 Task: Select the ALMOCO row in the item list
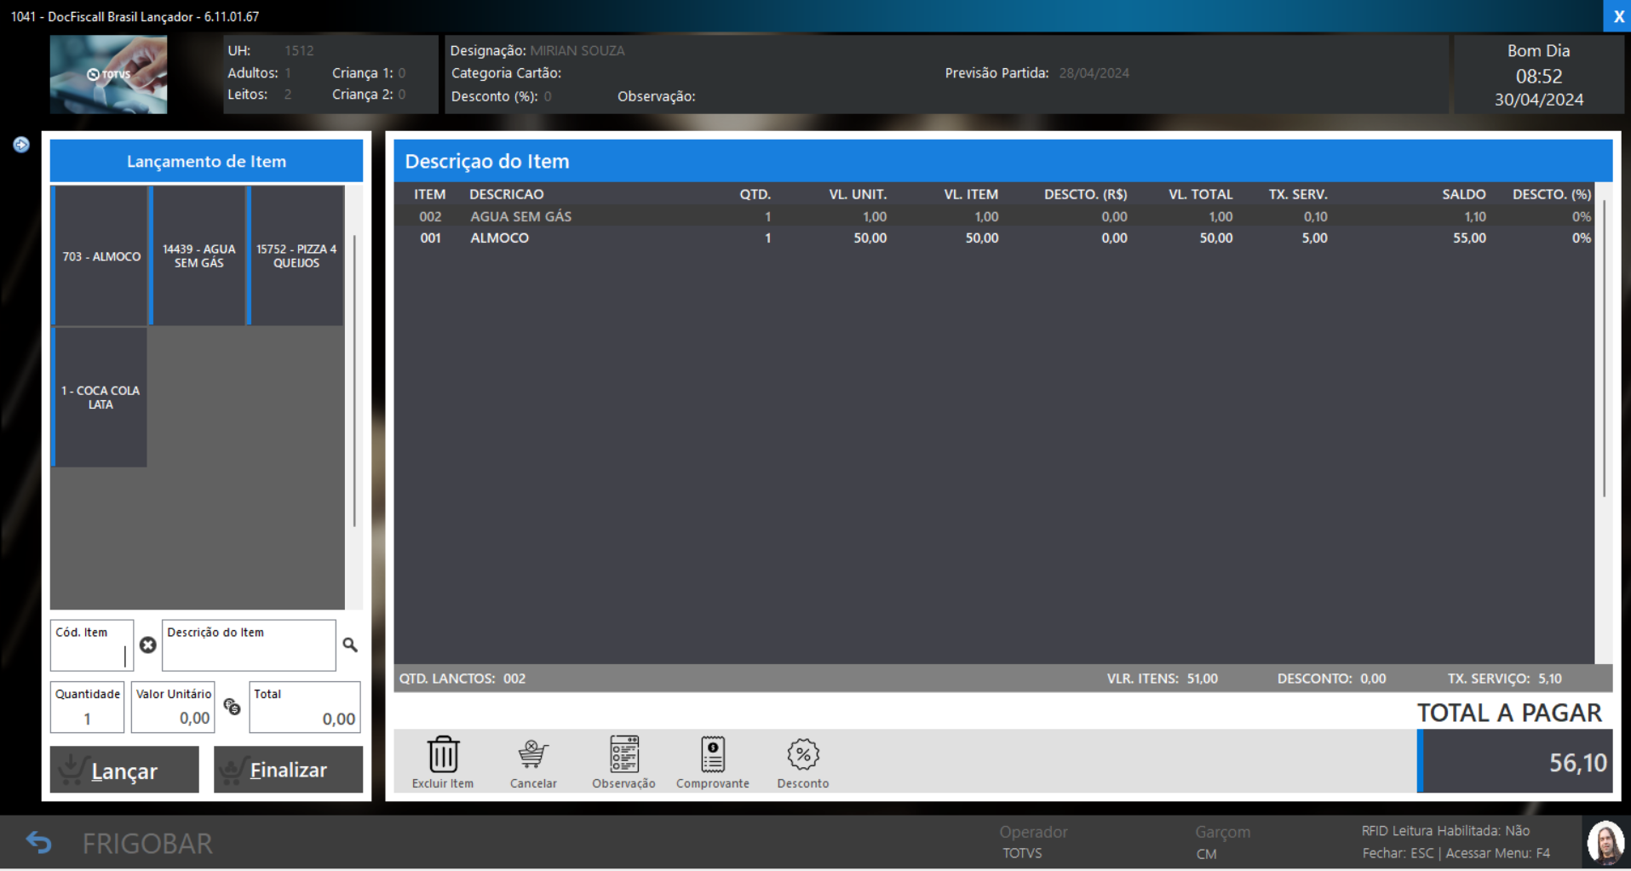coord(994,238)
